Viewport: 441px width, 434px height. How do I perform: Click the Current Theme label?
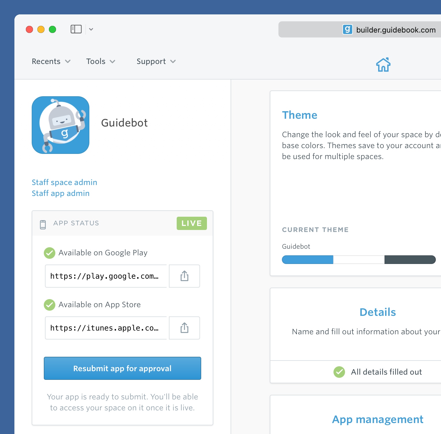point(315,230)
